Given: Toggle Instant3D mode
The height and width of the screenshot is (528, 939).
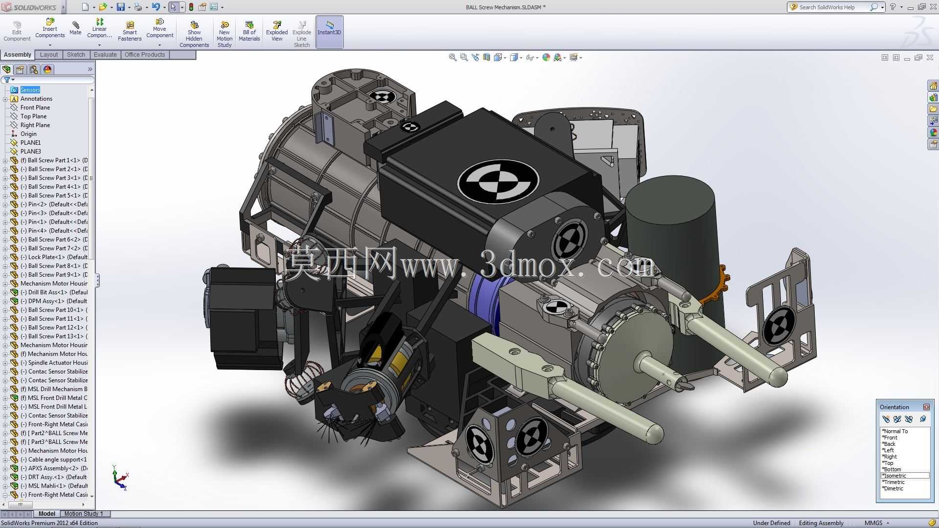Looking at the screenshot, I should 329,32.
